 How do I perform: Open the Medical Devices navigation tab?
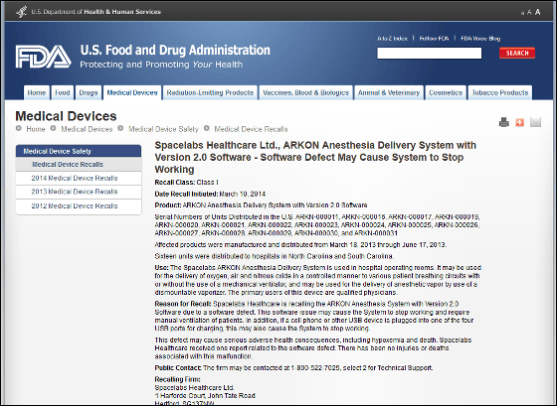[132, 92]
